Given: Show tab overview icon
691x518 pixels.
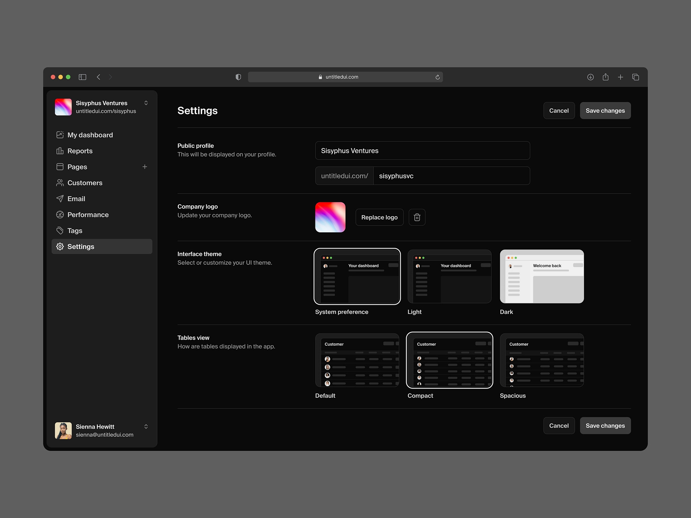Looking at the screenshot, I should pyautogui.click(x=636, y=77).
